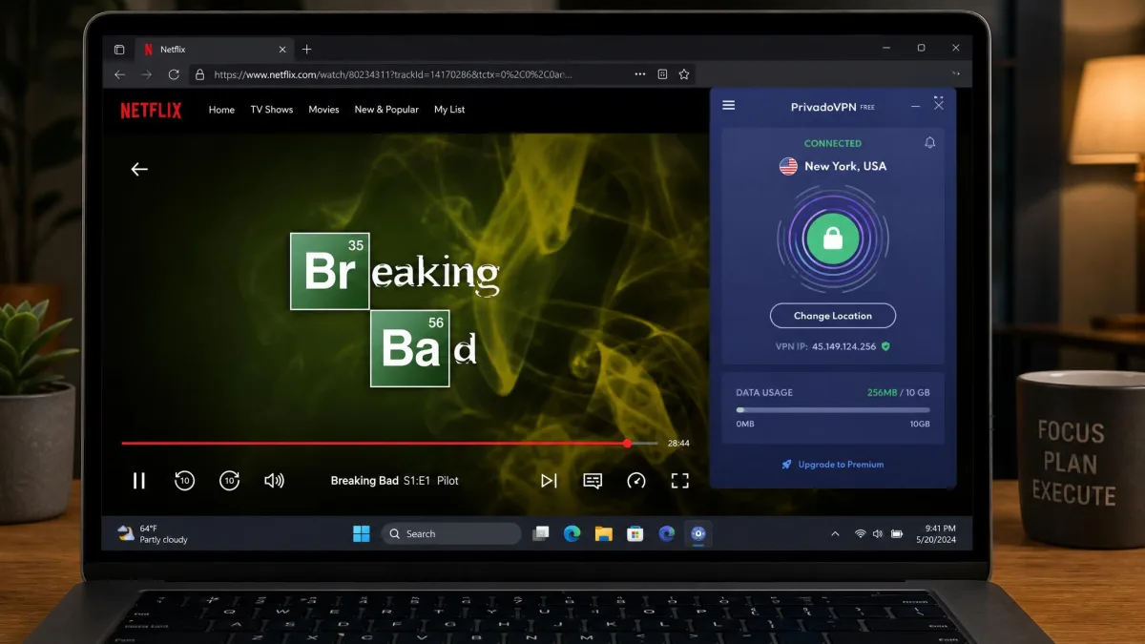Click the battery icon in tray

(897, 534)
